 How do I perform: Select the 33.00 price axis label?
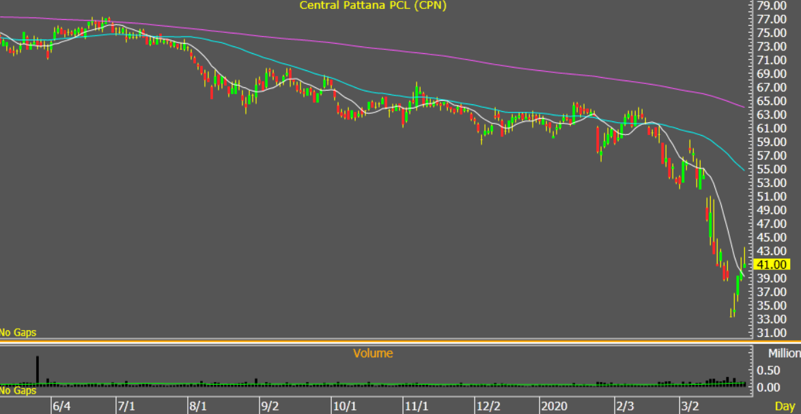(x=772, y=319)
